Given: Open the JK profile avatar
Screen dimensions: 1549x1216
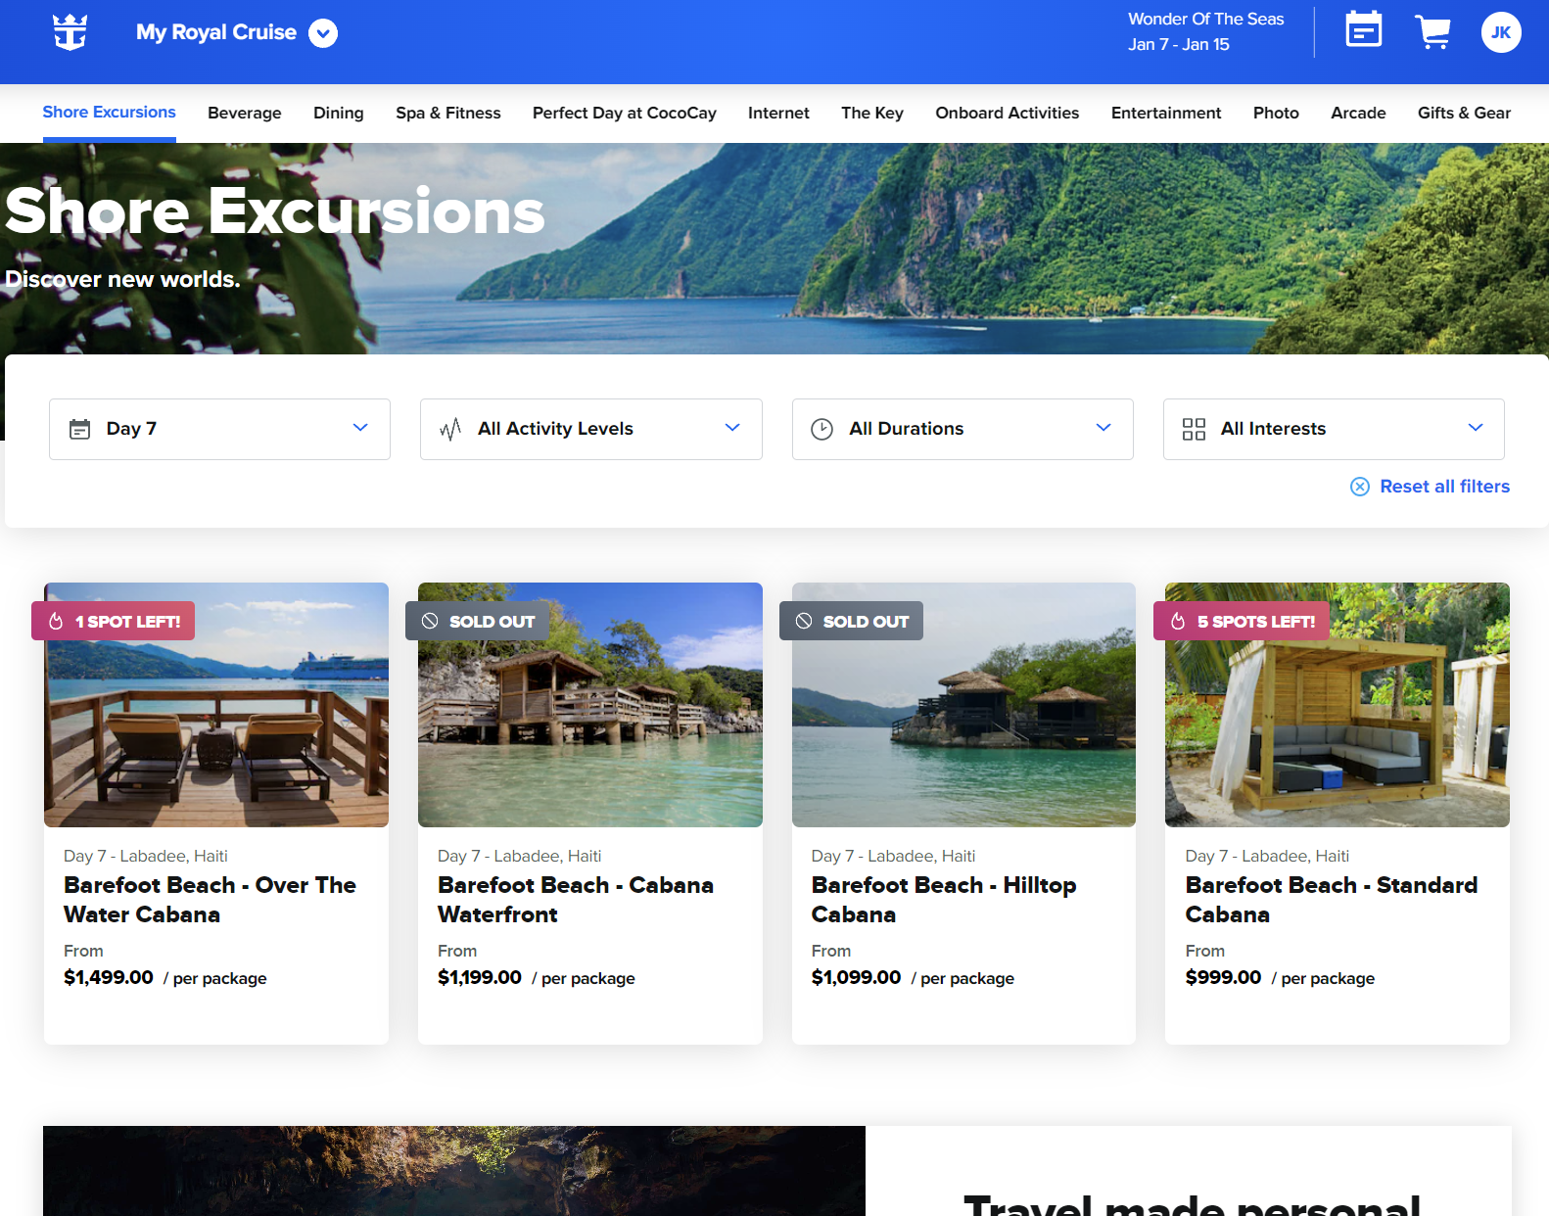Looking at the screenshot, I should (x=1500, y=32).
